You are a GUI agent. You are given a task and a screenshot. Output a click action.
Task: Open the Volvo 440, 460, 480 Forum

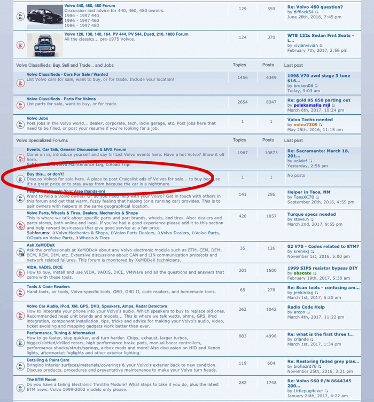pos(90,6)
